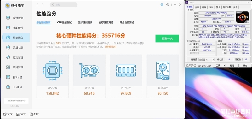The width and height of the screenshot is (252, 119).
Task: Open 排行榜 in the sidebar
Action: [x=16, y=77]
